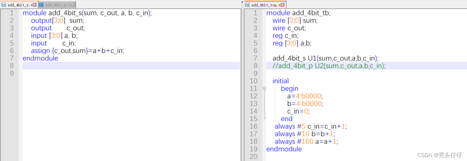
Task: Click the 'wire c_out;' line
Action: click(x=289, y=28)
